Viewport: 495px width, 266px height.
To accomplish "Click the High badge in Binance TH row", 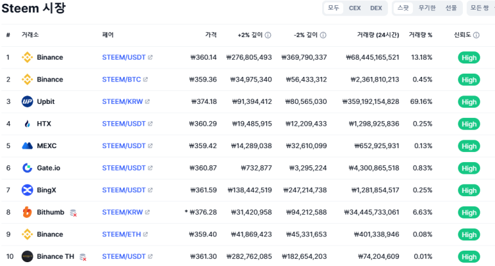I will 469,256.
